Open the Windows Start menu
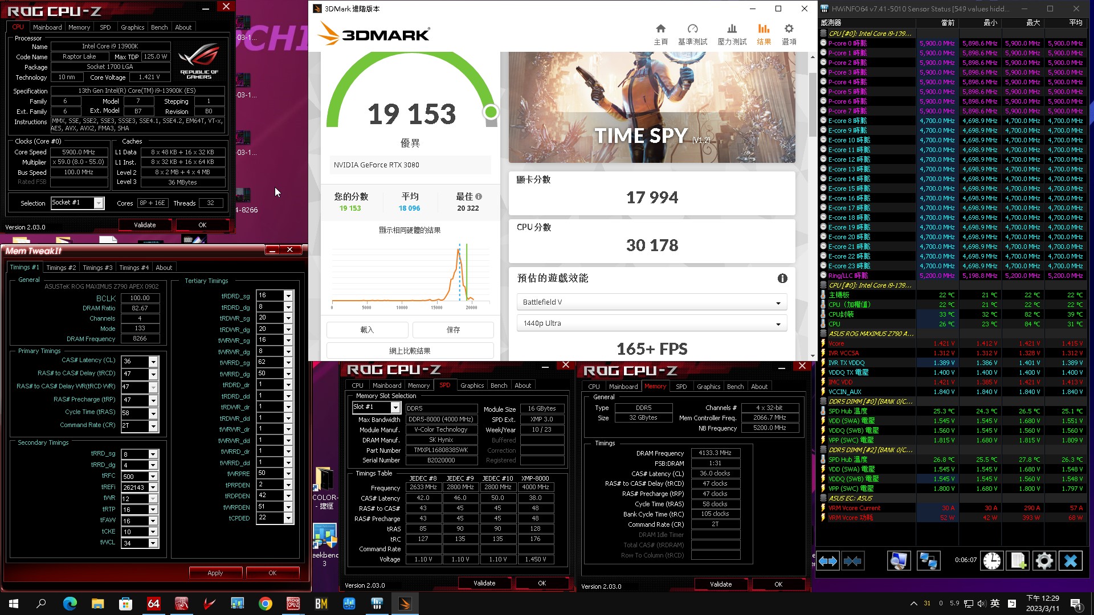This screenshot has width=1094, height=615. coord(14,604)
